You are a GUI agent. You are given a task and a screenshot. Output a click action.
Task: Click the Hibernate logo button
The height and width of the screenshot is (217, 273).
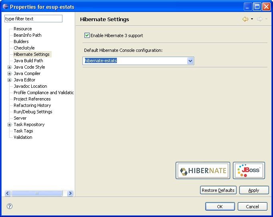pos(203,171)
